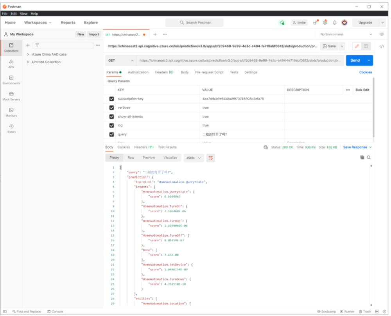This screenshot has width=391, height=316.
Task: Toggle the wrap lines icon in response
Action: tap(211, 158)
